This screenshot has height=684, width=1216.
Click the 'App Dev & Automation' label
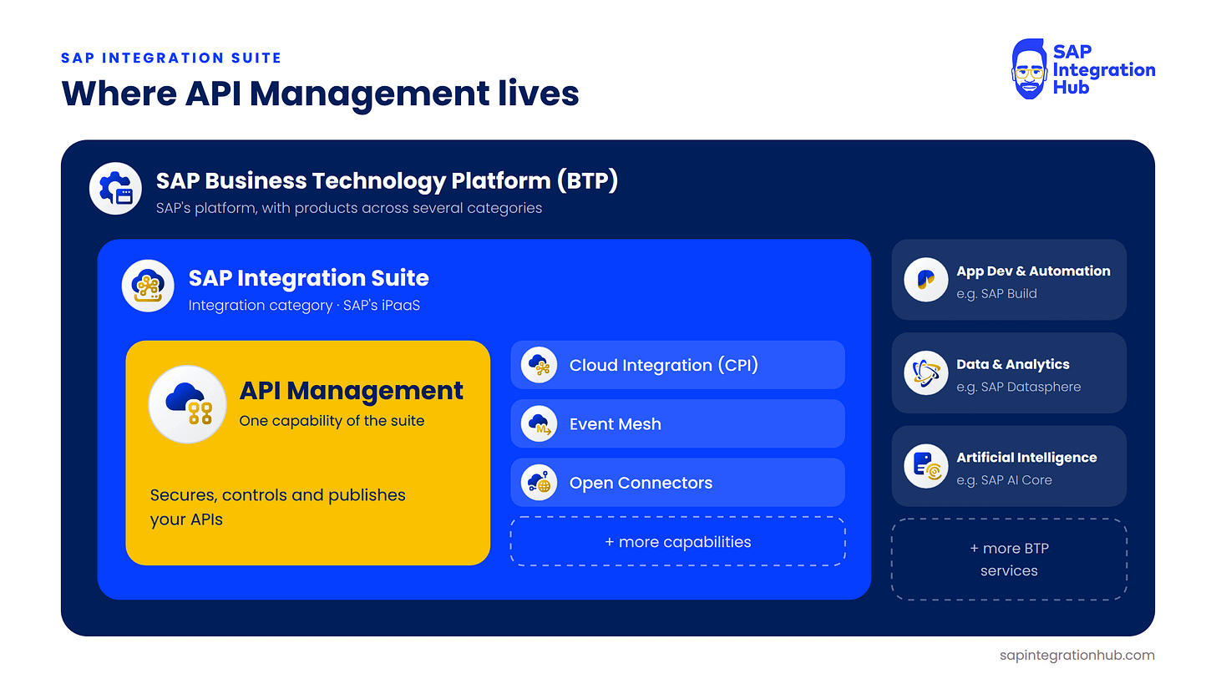[x=1034, y=271]
